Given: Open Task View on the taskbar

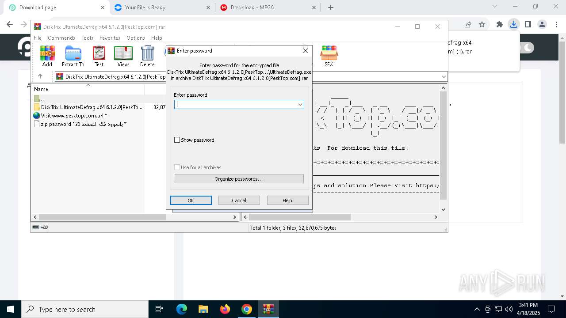Looking at the screenshot, I should 159,309.
